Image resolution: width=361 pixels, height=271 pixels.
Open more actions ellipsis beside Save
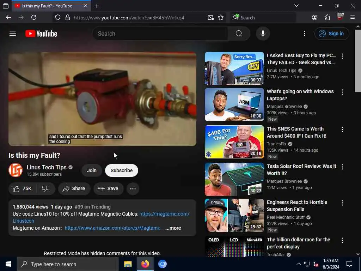tap(133, 189)
